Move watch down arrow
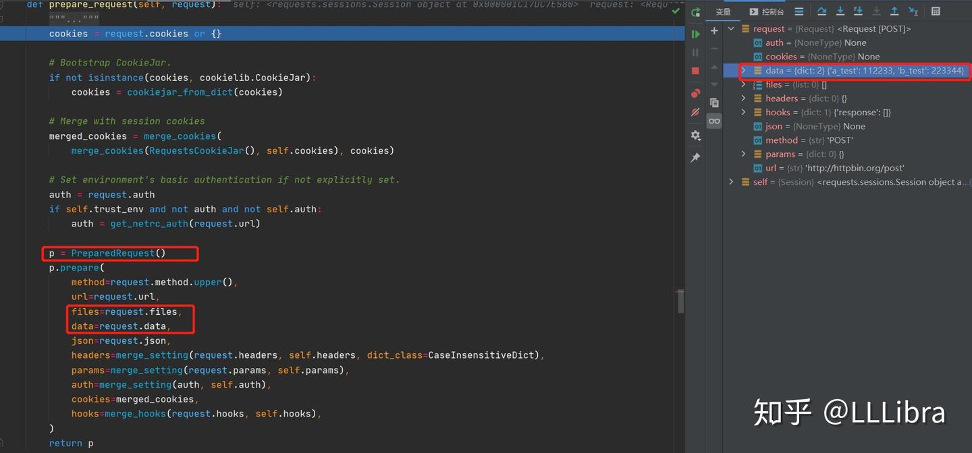 point(714,84)
